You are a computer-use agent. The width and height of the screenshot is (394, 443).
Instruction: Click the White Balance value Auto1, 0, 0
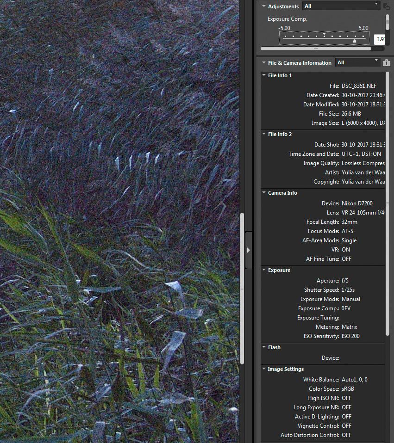pyautogui.click(x=355, y=380)
